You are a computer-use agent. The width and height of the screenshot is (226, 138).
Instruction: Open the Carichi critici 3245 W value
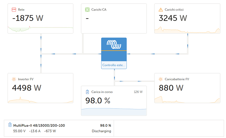[173, 18]
